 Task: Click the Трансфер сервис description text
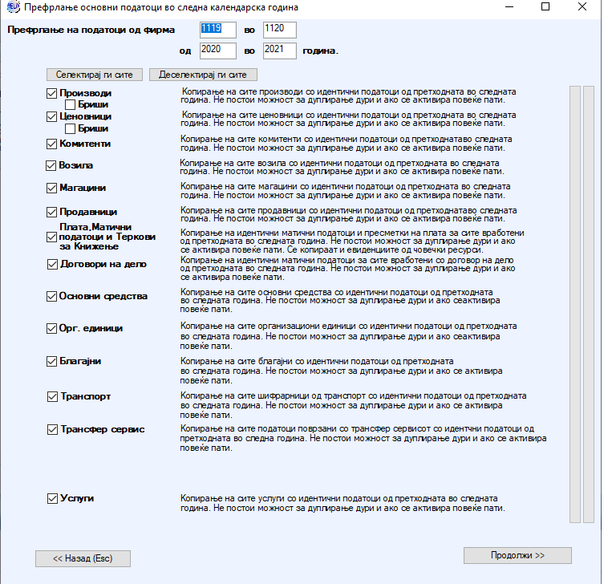[363, 438]
